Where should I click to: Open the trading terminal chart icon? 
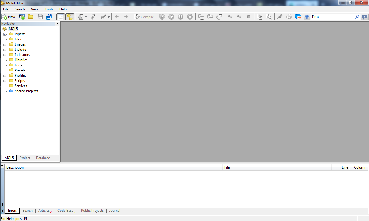(x=298, y=17)
